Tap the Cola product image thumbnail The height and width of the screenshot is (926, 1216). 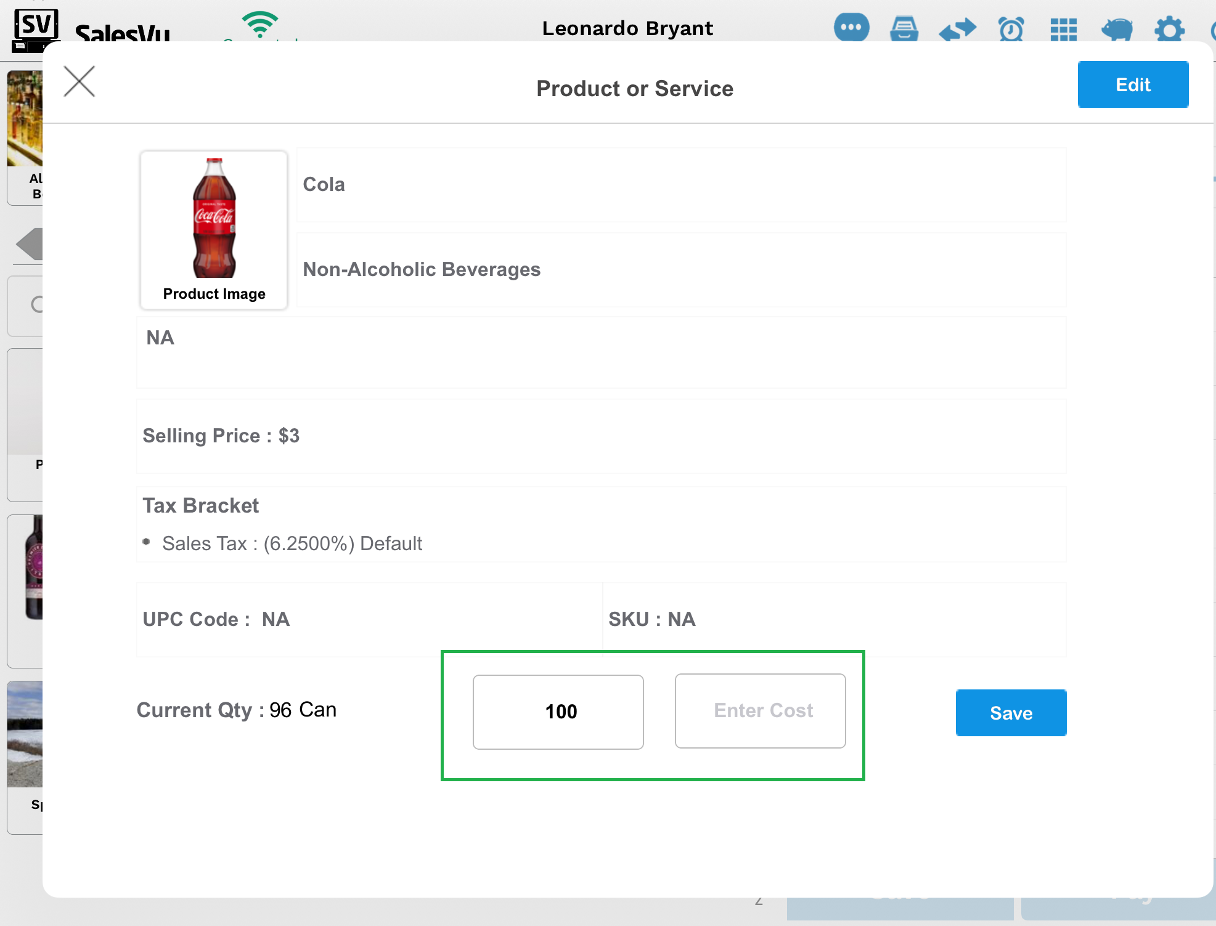pyautogui.click(x=214, y=229)
